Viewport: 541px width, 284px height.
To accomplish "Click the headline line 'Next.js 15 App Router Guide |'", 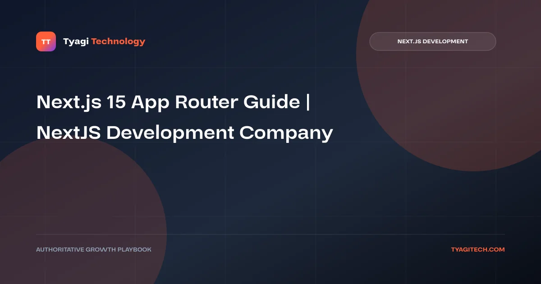I will click(x=173, y=103).
